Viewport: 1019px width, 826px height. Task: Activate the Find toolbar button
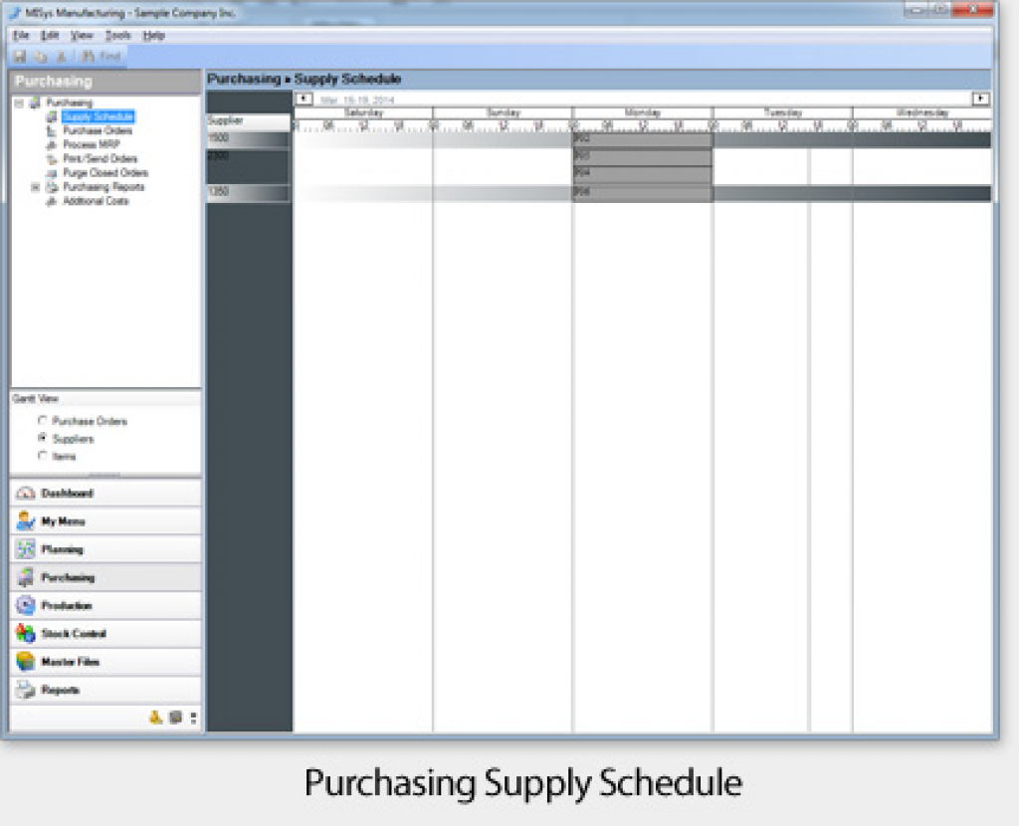100,57
